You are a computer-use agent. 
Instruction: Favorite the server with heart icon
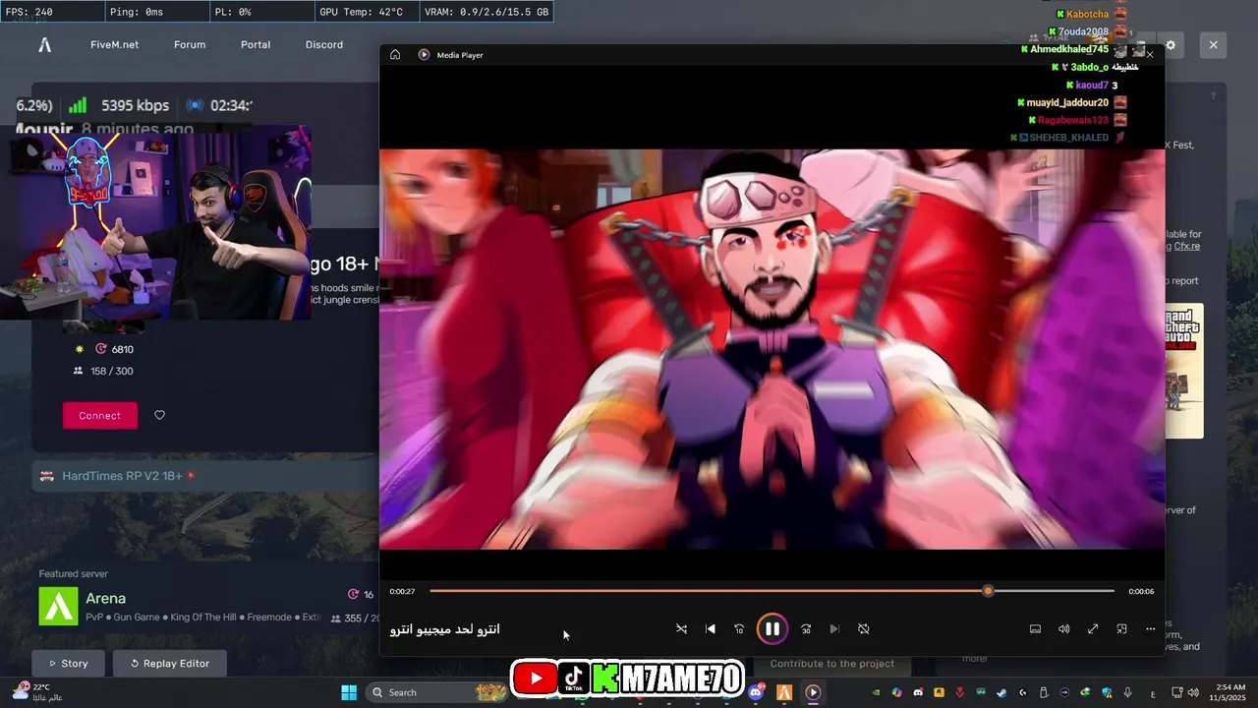click(x=159, y=415)
